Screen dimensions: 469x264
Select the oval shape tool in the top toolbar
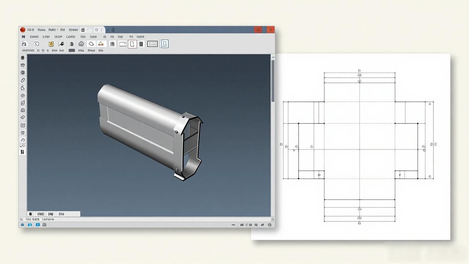(x=91, y=44)
